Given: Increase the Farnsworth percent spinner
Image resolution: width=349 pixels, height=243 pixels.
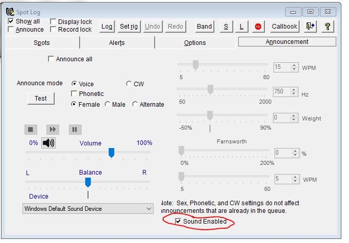Looking at the screenshot, I should tap(295, 151).
